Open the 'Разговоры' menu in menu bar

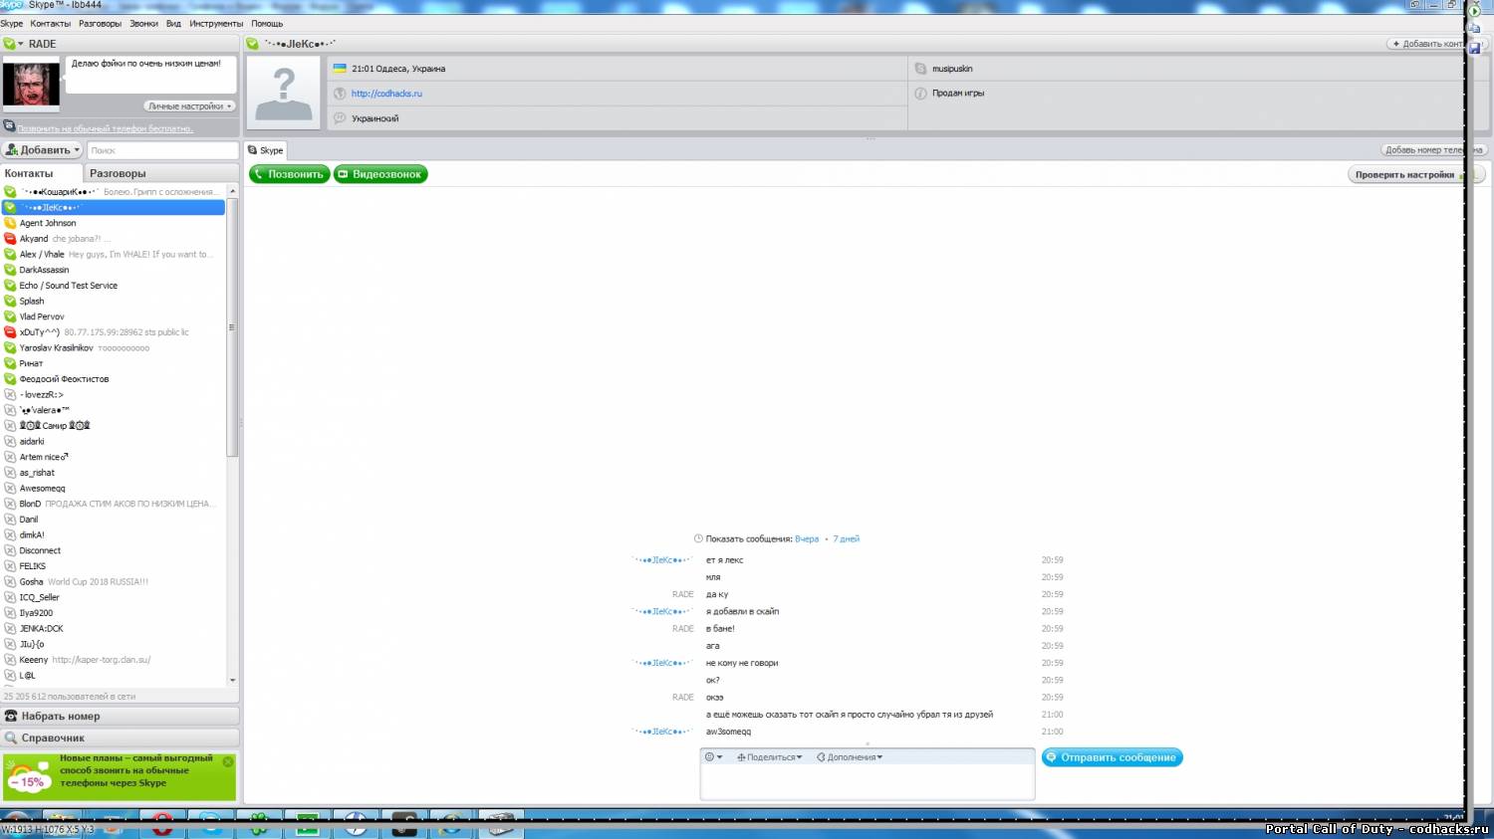(x=100, y=23)
